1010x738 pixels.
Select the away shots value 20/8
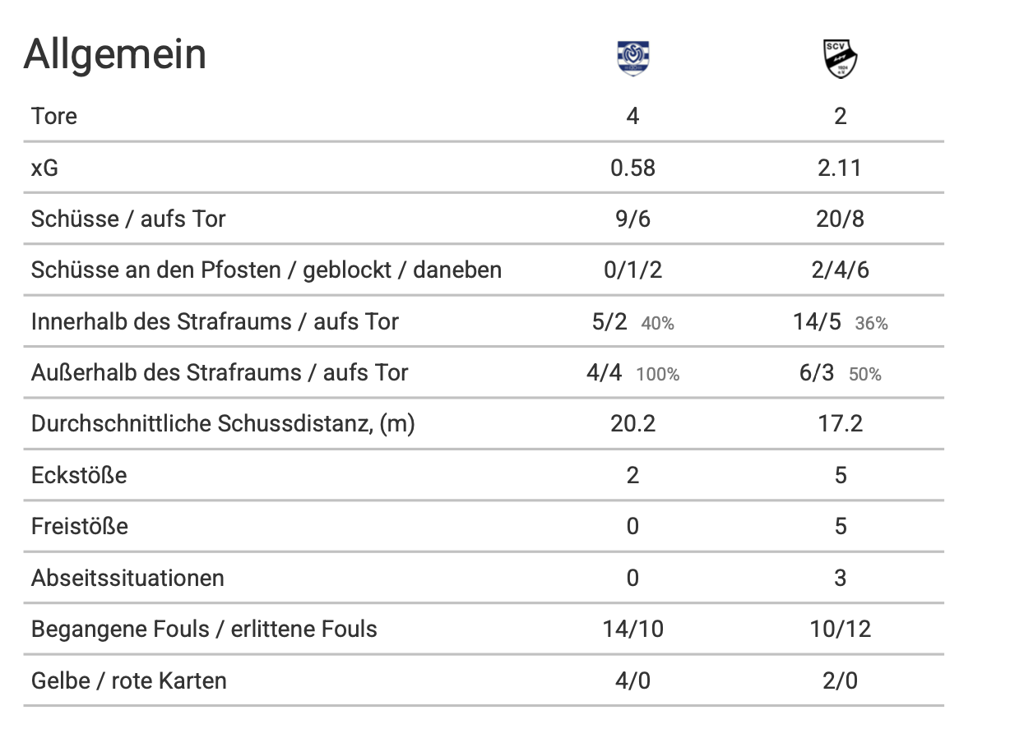point(840,219)
